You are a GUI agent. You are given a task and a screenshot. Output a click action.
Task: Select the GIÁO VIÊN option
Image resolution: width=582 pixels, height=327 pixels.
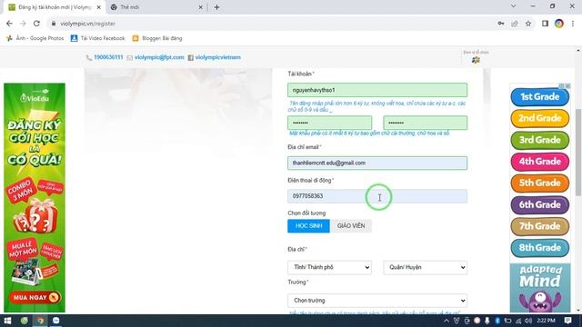point(351,226)
